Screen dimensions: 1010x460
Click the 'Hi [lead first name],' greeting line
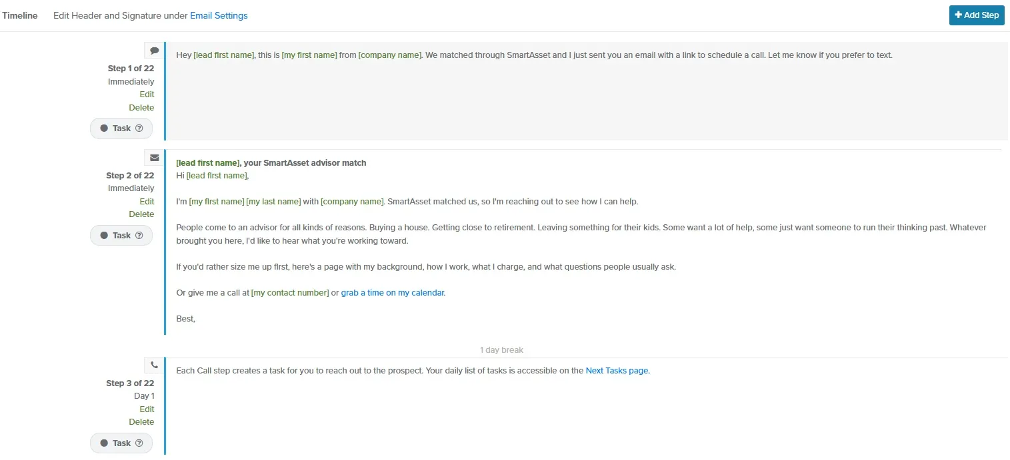click(212, 176)
